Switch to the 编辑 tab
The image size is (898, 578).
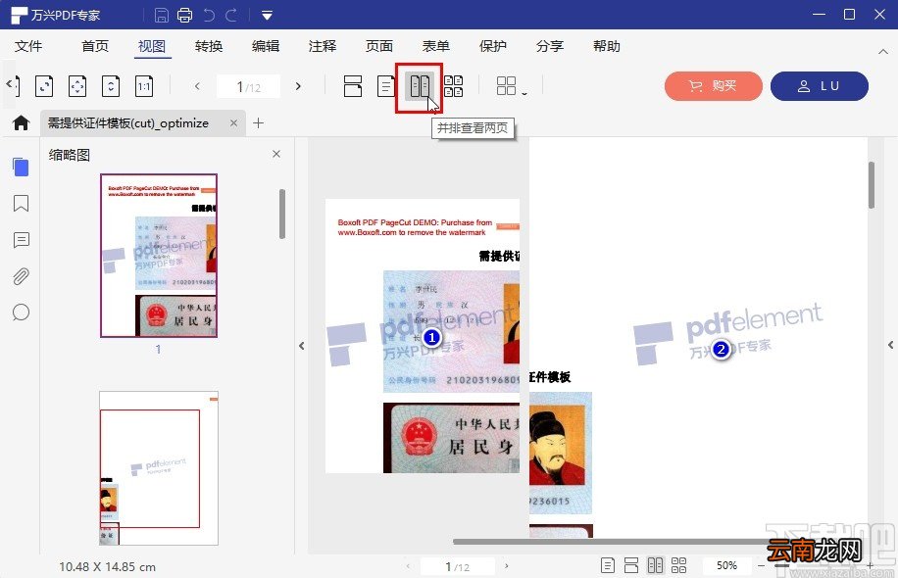266,46
